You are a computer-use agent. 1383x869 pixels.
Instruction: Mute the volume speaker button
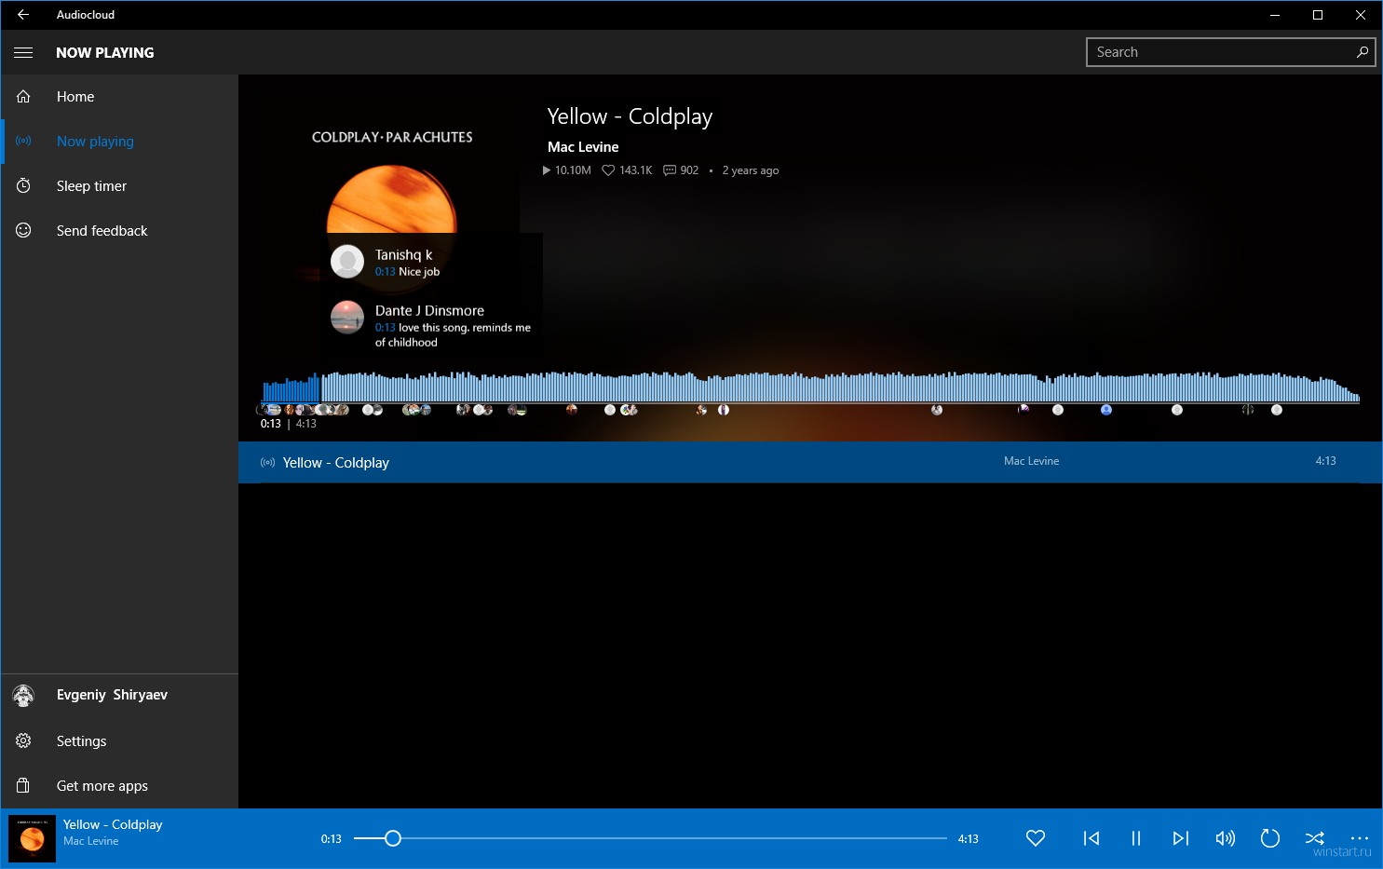click(1226, 838)
